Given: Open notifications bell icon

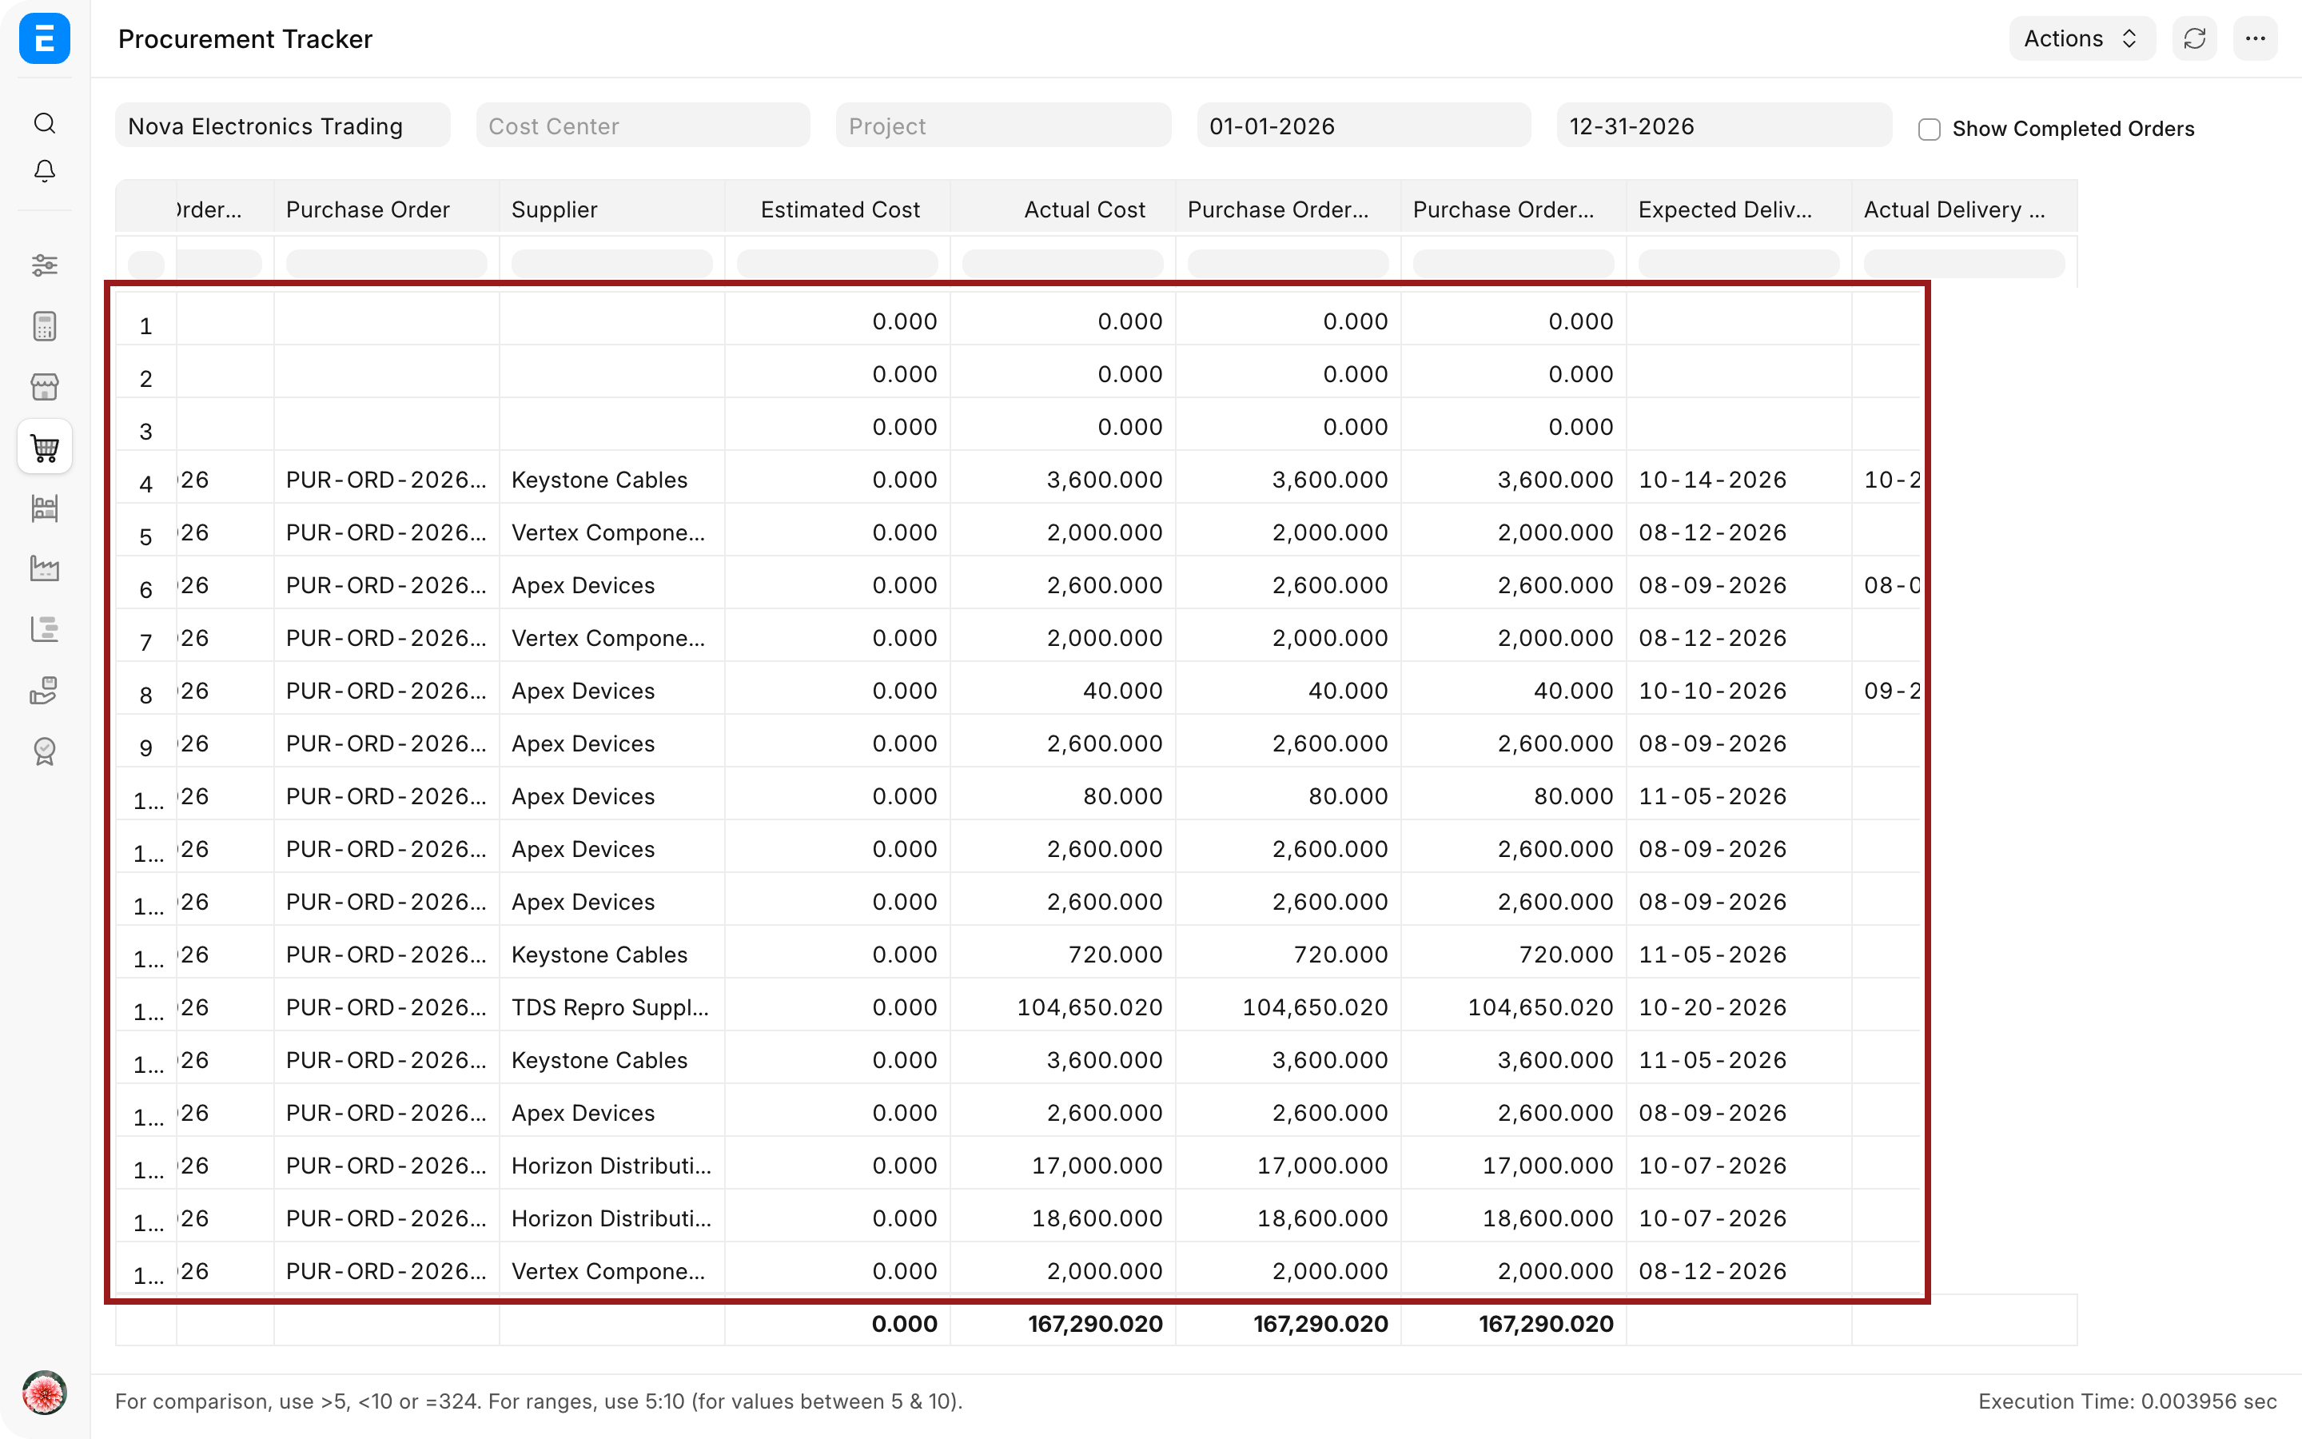Looking at the screenshot, I should click(x=45, y=171).
